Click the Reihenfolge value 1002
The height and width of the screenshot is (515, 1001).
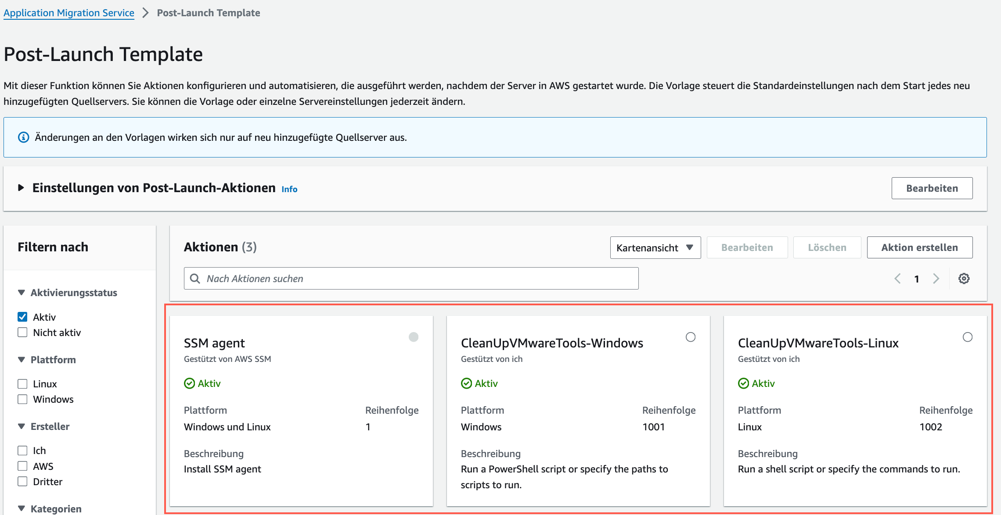coord(931,427)
